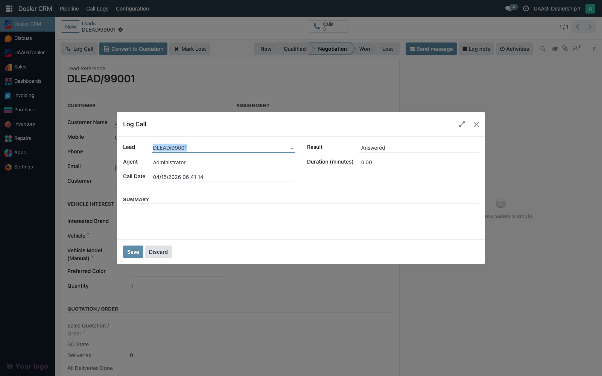Open the gear actions menu beside DLEAD/99001

click(120, 30)
